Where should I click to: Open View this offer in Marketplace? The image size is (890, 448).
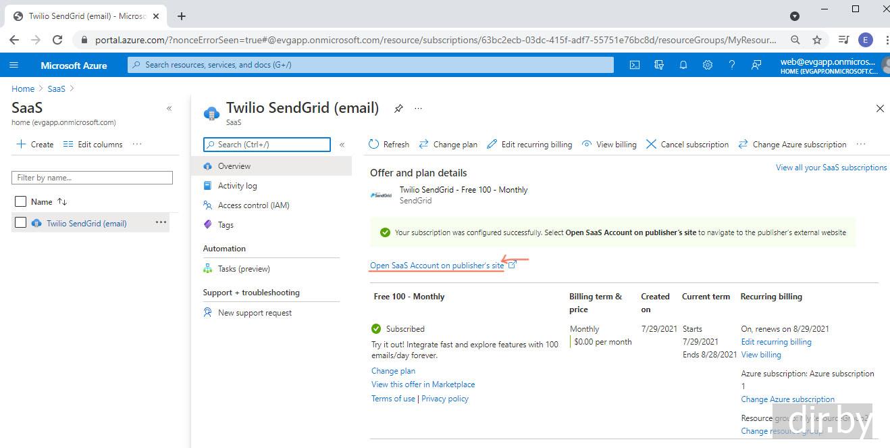(423, 384)
